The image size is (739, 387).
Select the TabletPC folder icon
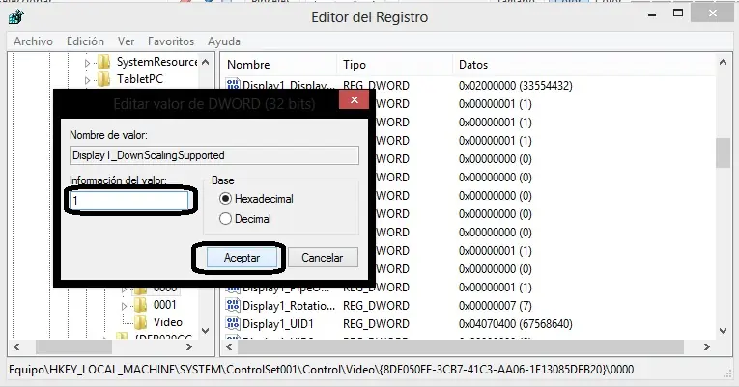[x=103, y=79]
